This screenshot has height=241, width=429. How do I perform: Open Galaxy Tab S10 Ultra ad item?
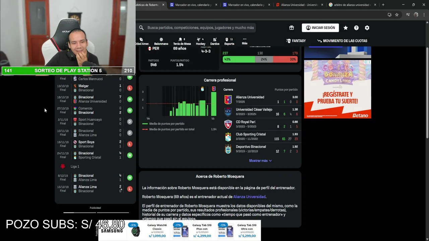(238, 230)
